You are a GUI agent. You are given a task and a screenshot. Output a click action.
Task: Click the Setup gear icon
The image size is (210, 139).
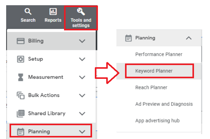21,59
